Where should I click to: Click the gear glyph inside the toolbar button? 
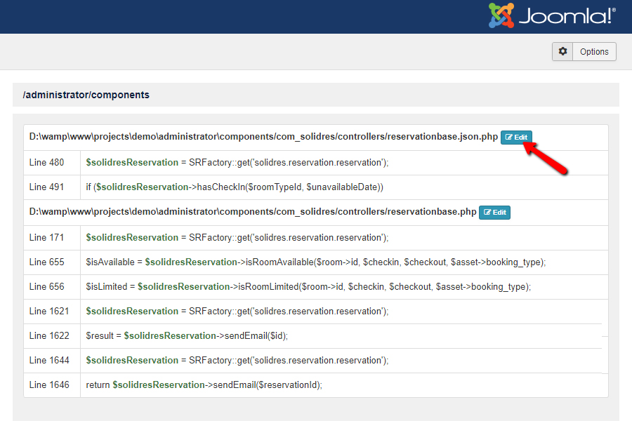coord(562,51)
